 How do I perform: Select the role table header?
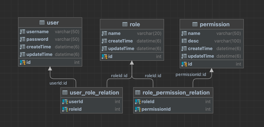tap(132, 25)
